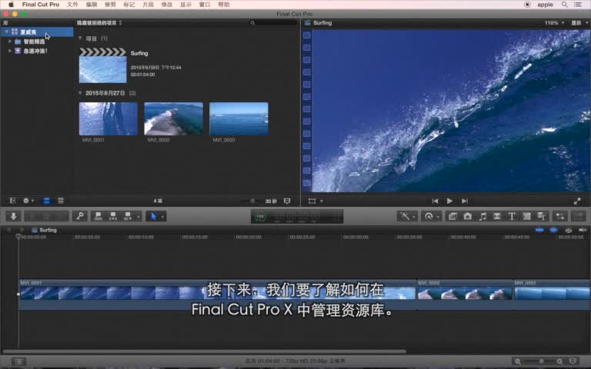
Task: Click the Share button at toolbar end
Action: point(578,216)
